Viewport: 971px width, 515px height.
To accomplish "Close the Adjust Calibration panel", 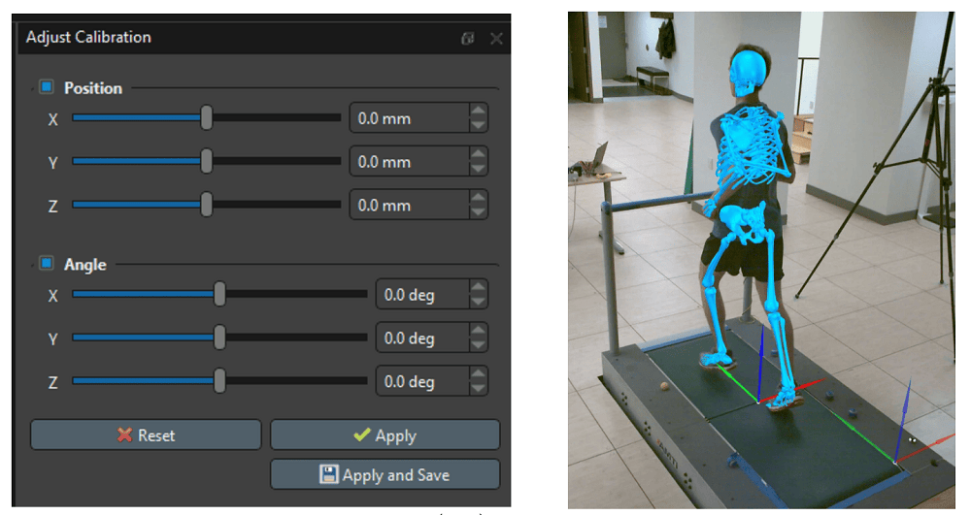I will pos(496,39).
